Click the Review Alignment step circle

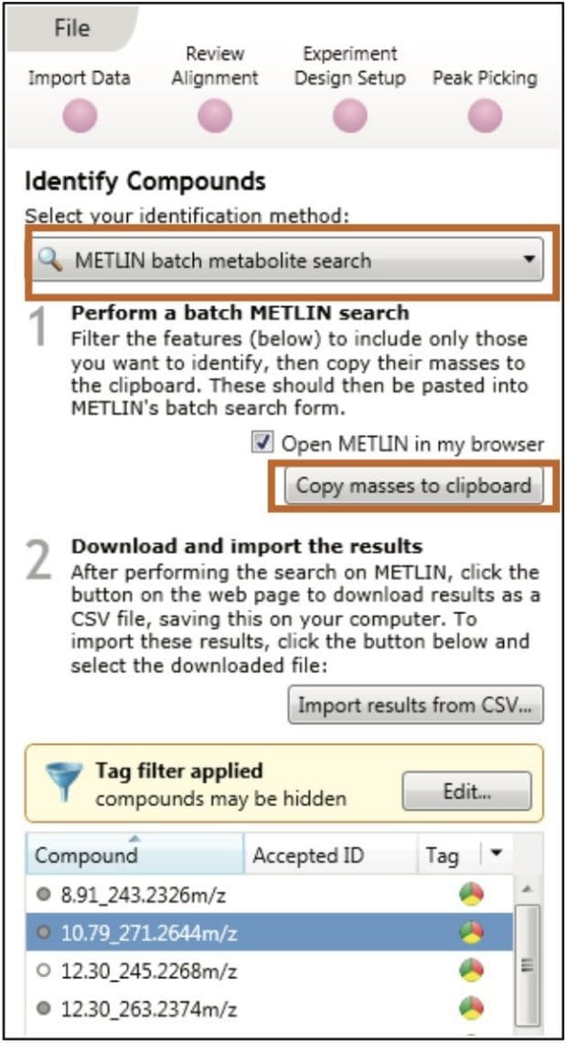coord(215,116)
